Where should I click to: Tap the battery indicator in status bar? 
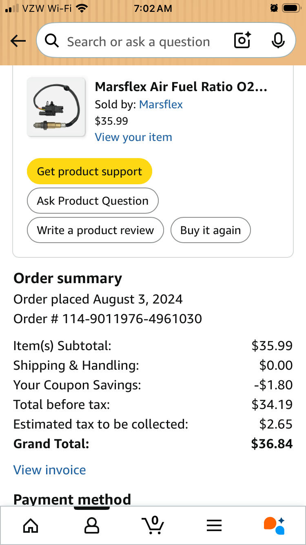coord(291,8)
